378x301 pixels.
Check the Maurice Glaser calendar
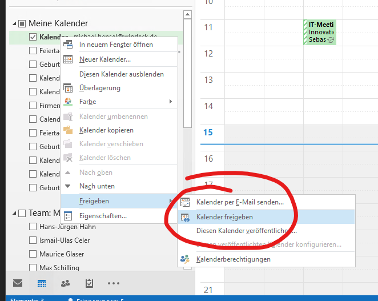coord(33,254)
